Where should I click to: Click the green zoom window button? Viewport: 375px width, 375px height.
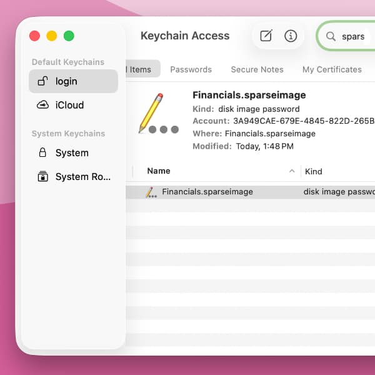click(69, 36)
